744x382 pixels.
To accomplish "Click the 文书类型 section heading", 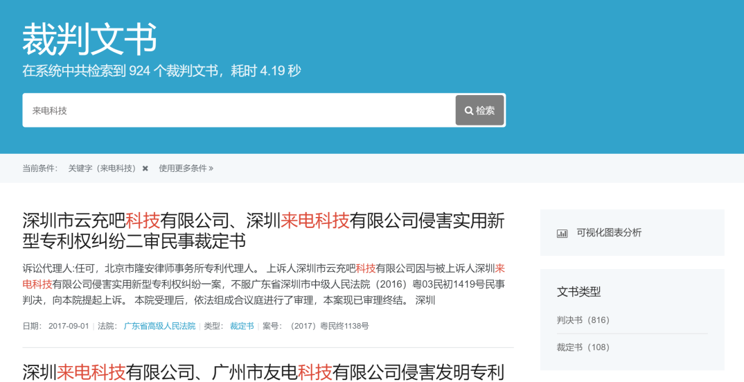I will (x=579, y=292).
